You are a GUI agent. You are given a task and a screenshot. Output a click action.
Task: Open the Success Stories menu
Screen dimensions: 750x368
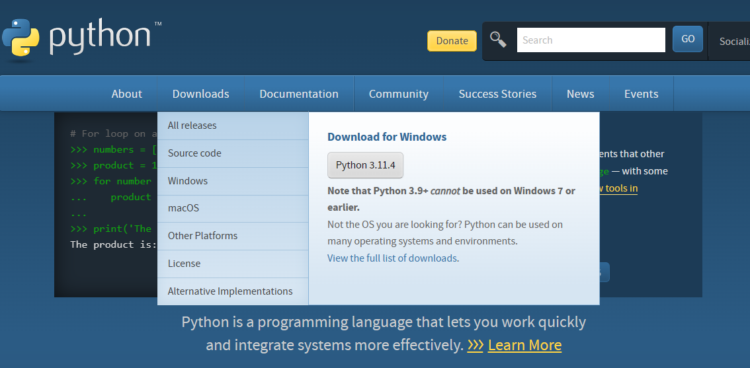tap(497, 94)
